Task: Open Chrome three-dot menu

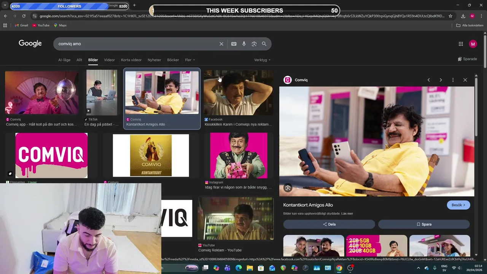Action: tap(481, 16)
